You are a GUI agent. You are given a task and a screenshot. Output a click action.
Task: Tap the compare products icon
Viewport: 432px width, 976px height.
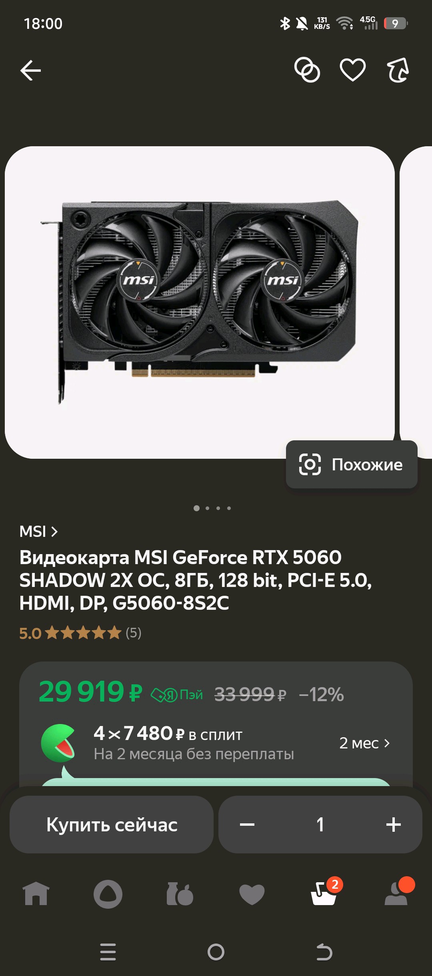pos(307,70)
